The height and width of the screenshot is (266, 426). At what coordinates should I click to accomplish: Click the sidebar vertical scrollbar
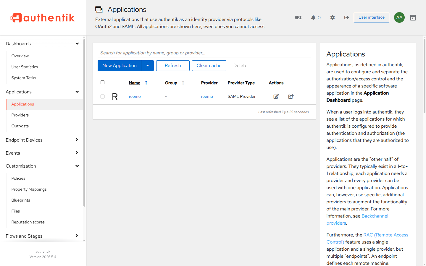[x=84, y=123]
